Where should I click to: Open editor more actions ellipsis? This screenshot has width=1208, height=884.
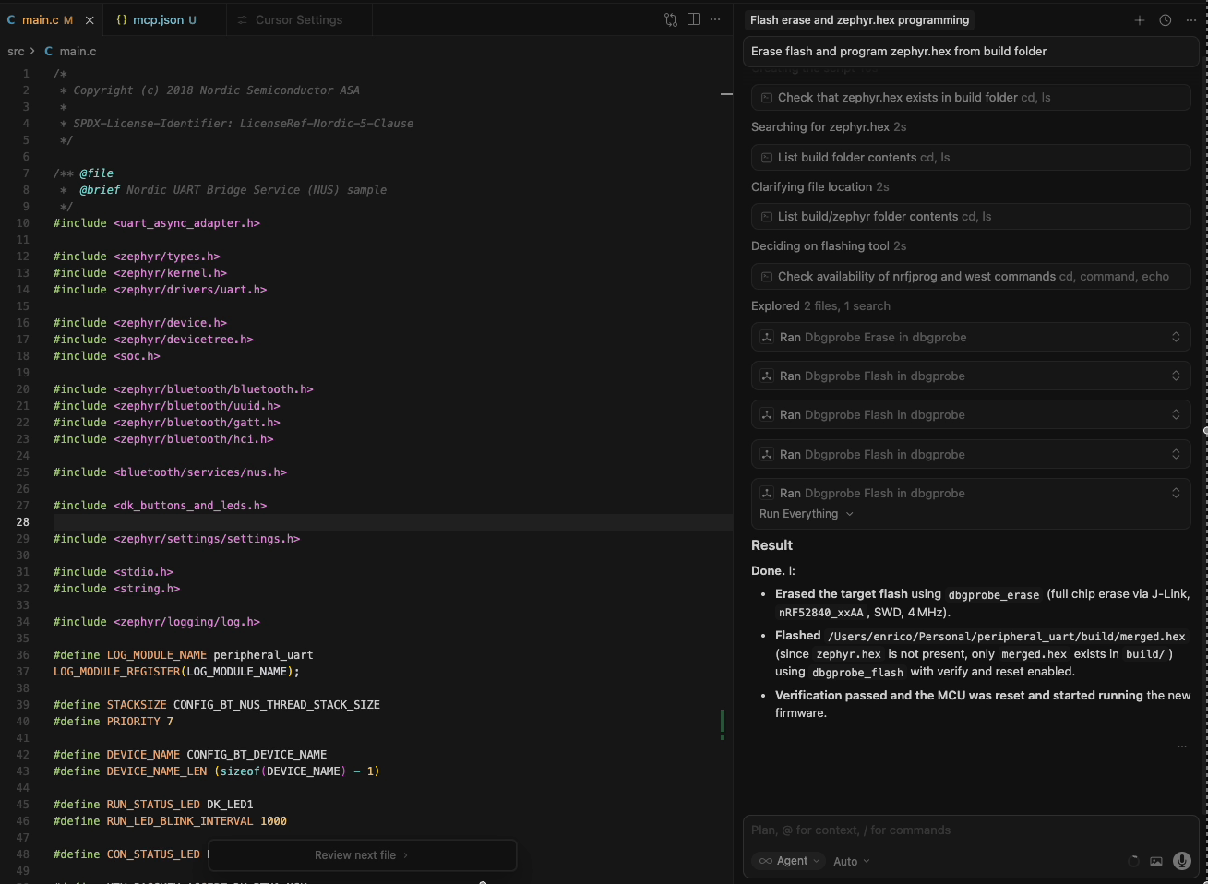pos(715,19)
